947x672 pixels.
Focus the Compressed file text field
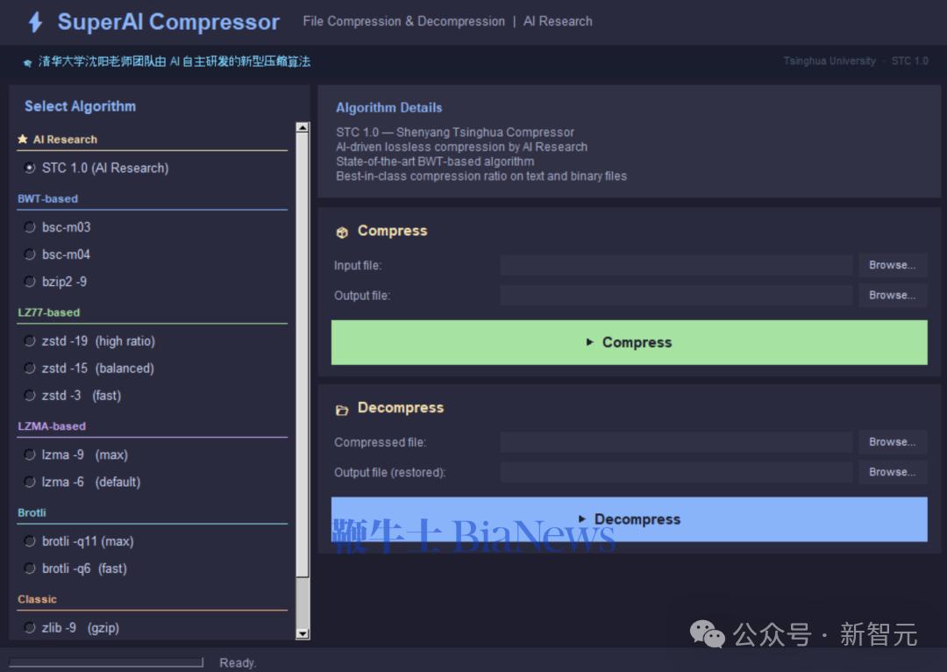pyautogui.click(x=676, y=442)
